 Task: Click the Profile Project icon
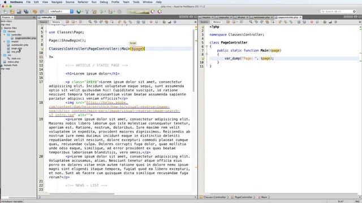coord(119,11)
